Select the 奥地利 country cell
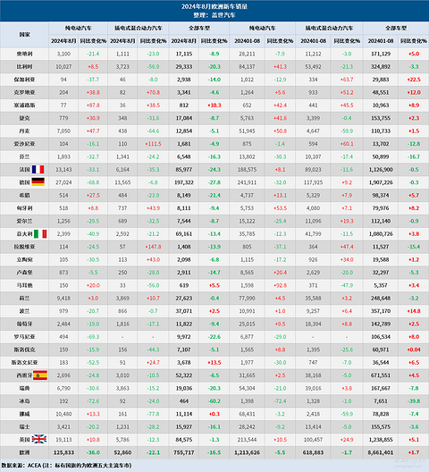This screenshot has width=429, height=472. point(24,54)
